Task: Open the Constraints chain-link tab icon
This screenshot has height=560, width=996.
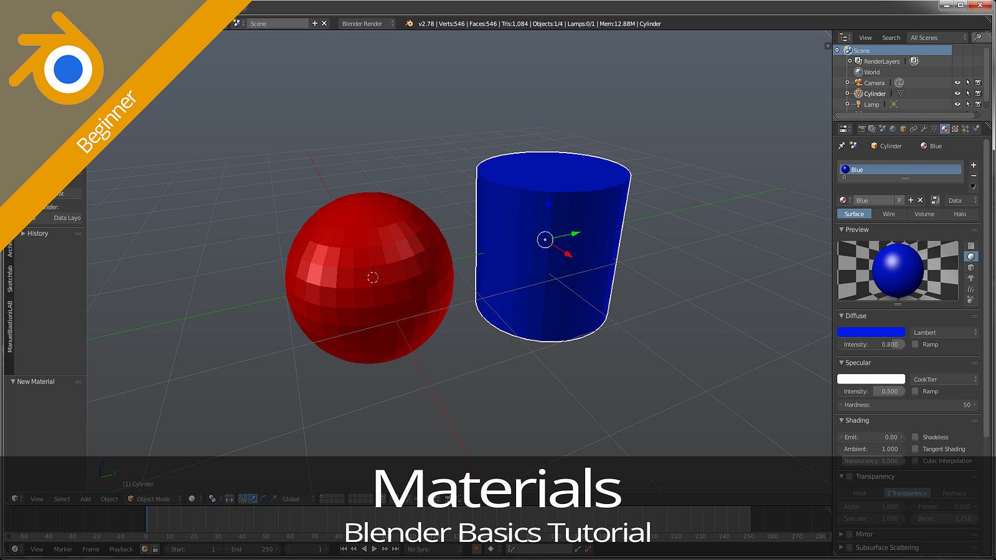Action: click(913, 129)
